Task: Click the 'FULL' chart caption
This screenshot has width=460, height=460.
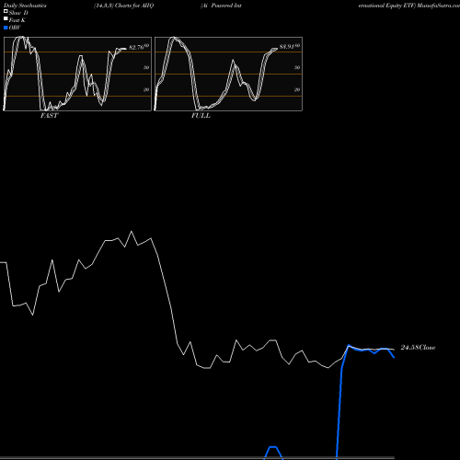Action: click(x=201, y=116)
